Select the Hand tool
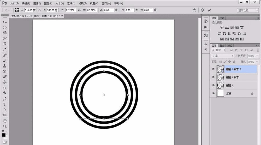The width and height of the screenshot is (261, 145). (5, 121)
